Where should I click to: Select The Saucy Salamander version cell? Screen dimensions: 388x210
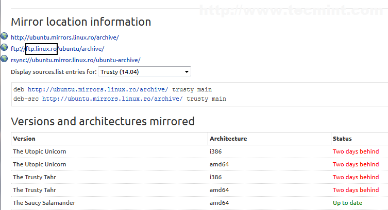point(44,203)
